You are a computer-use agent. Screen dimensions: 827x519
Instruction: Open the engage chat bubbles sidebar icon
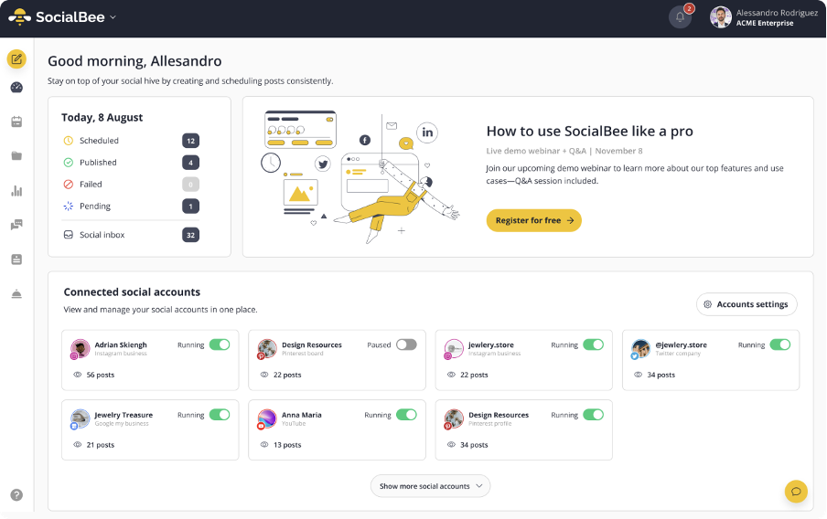[16, 225]
